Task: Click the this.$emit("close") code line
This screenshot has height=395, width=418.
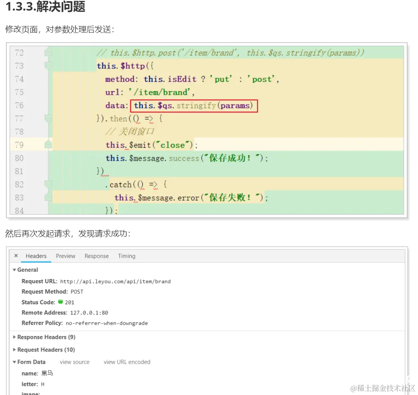Action: 152,145
